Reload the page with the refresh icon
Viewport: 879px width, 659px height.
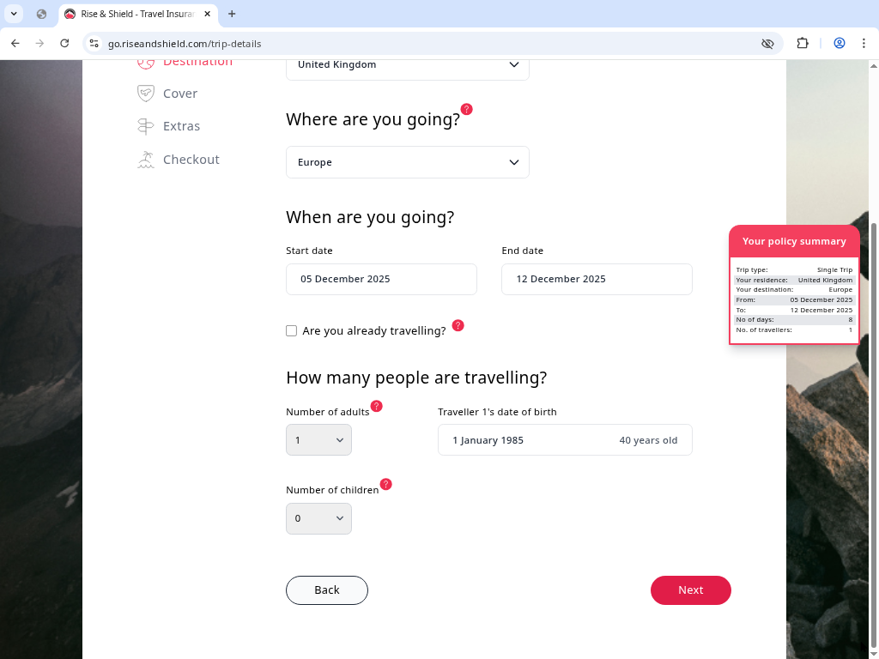click(x=64, y=43)
